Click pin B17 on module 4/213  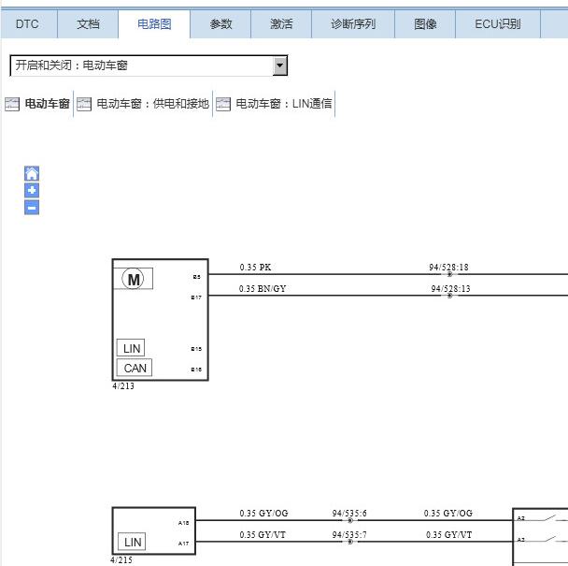pos(196,298)
